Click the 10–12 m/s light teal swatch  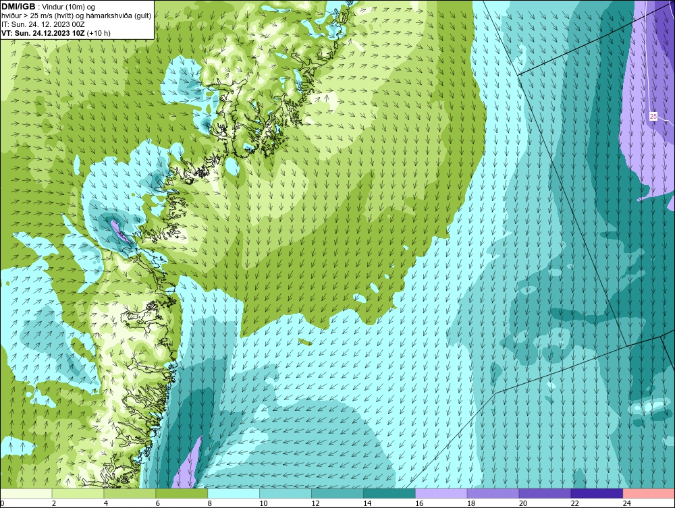pos(286,493)
